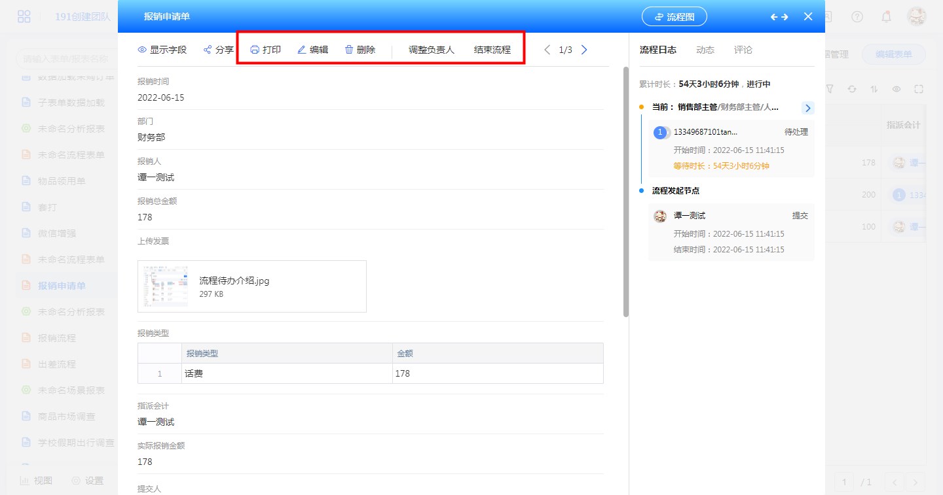Image resolution: width=943 pixels, height=495 pixels.
Task: Switch to the 评论 tab
Action: [x=743, y=50]
